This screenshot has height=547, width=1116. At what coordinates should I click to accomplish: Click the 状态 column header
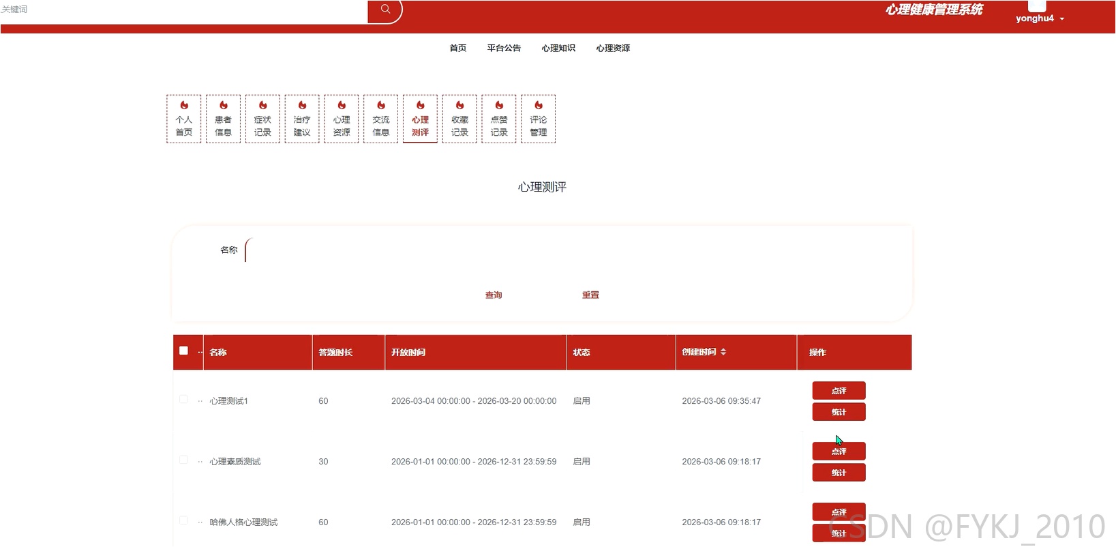[621, 353]
